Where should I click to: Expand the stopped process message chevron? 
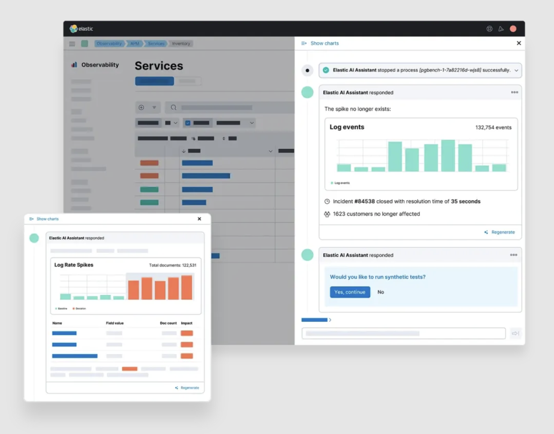point(516,70)
